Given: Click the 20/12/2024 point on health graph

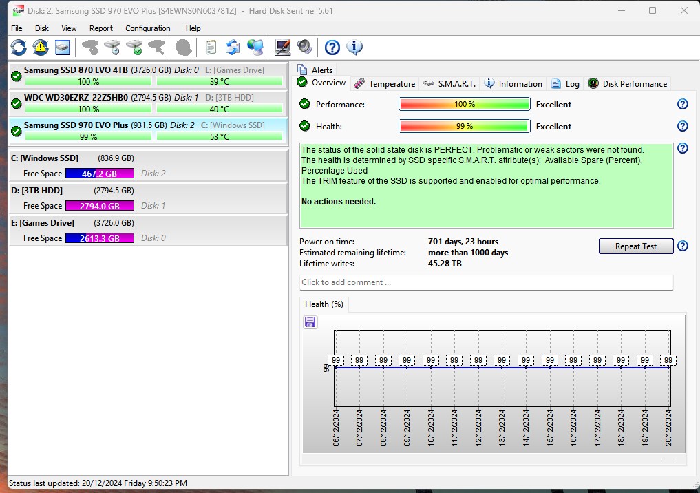Looking at the screenshot, I should click(668, 368).
